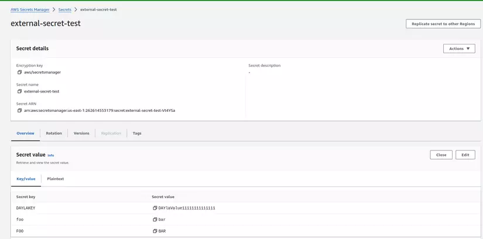Open the Info link beside Secret value

(x=51, y=155)
